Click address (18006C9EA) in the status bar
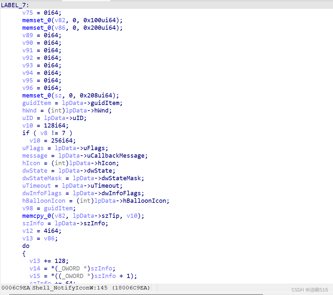Viewport: 333px width, 295px height. pyautogui.click(x=131, y=288)
